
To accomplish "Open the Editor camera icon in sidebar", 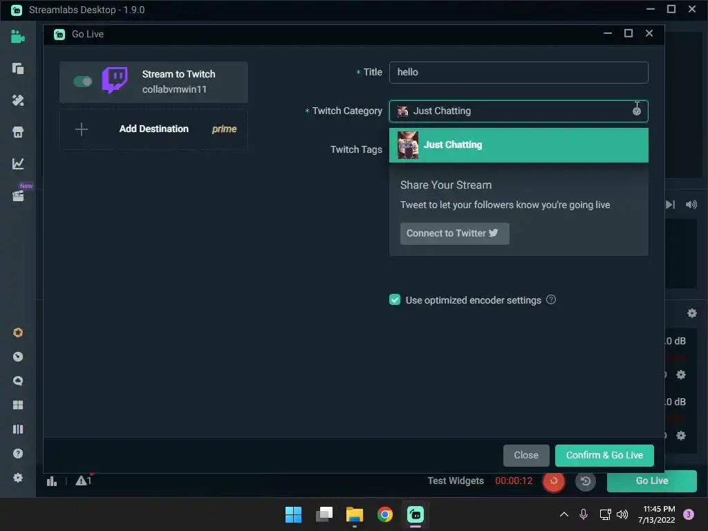I will tap(17, 37).
